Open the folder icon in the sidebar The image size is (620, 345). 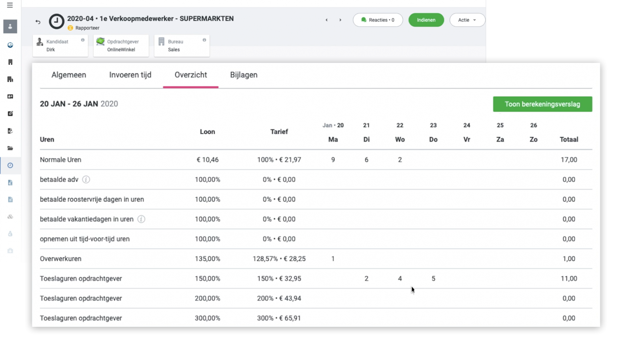pyautogui.click(x=10, y=148)
